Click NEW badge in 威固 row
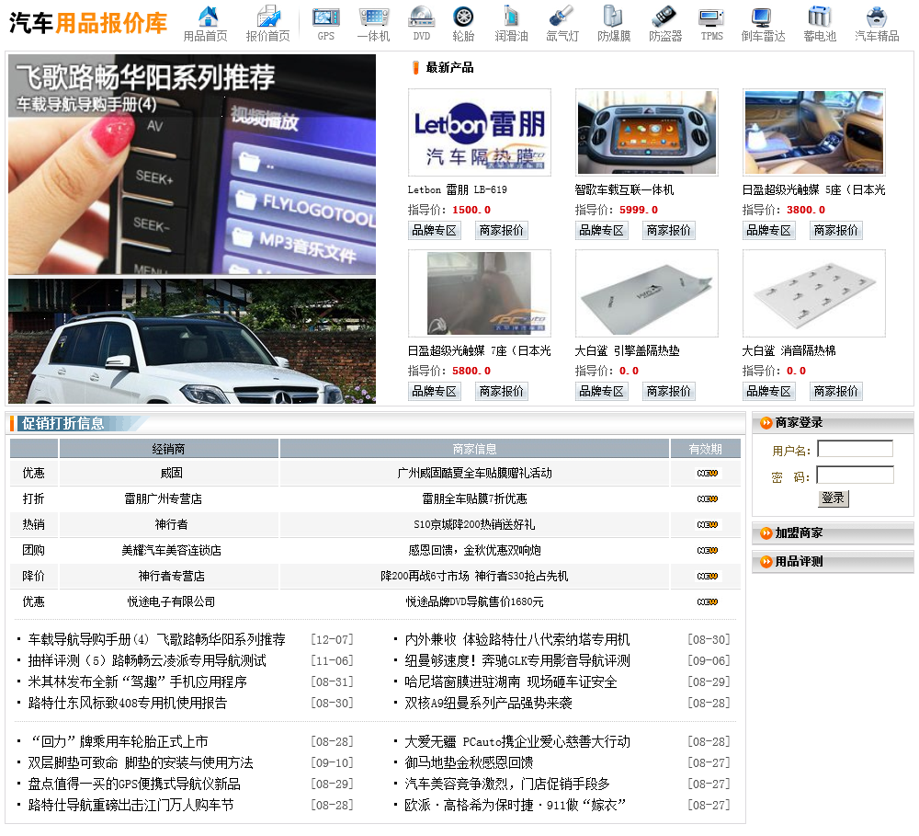 [x=707, y=474]
